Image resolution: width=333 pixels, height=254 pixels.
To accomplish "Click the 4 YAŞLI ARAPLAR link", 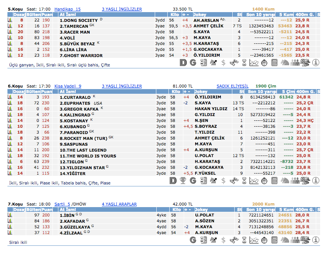I will pyautogui.click(x=119, y=204).
